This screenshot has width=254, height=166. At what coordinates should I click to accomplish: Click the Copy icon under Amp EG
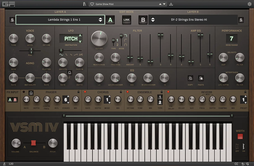190,78
